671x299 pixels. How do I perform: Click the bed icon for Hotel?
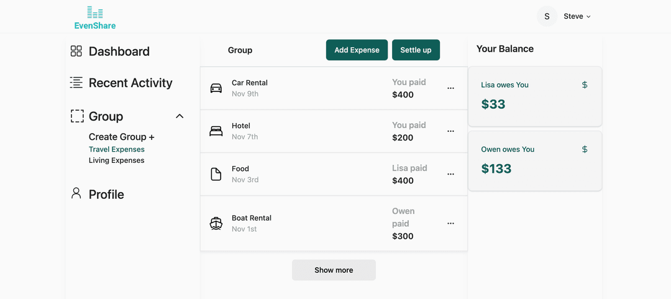pyautogui.click(x=216, y=131)
